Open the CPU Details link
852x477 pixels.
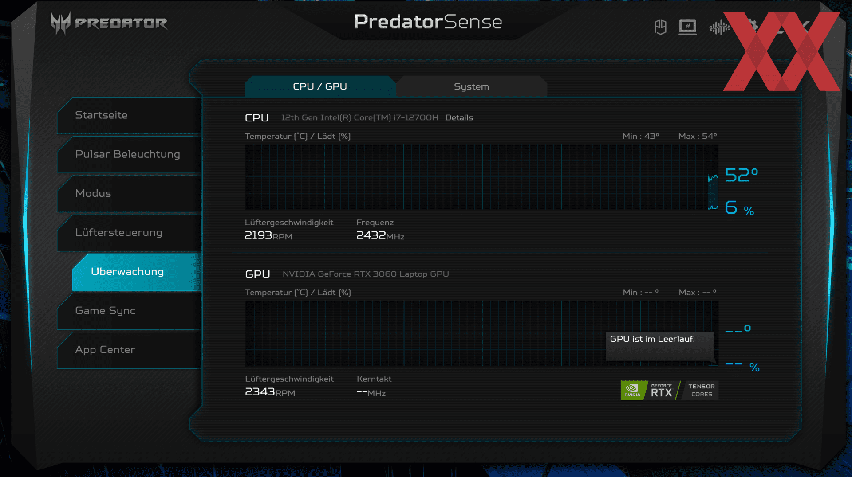(x=459, y=117)
